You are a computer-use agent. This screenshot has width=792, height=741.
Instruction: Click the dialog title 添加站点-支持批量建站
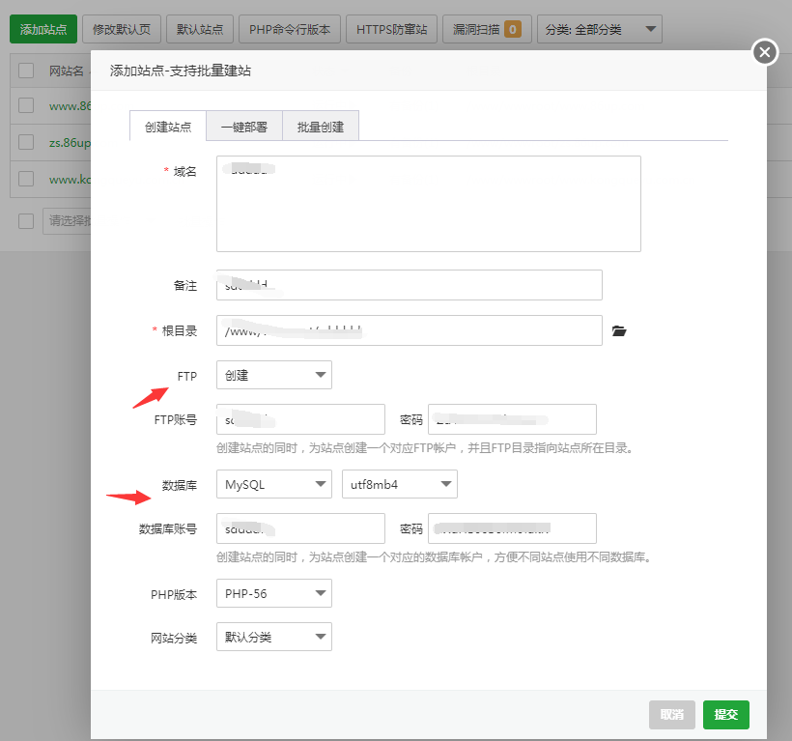(x=181, y=71)
